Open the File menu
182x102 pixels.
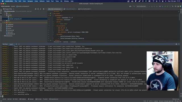[x=16, y=1]
